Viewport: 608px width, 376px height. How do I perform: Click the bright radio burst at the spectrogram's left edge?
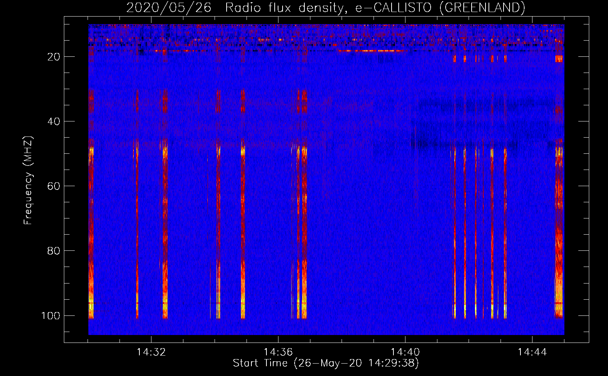pos(91,233)
